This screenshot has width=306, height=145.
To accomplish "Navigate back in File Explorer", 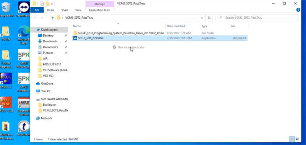I will [x=35, y=18].
